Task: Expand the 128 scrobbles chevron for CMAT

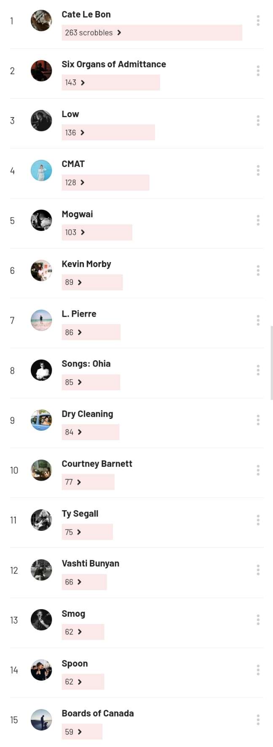Action: [x=82, y=182]
